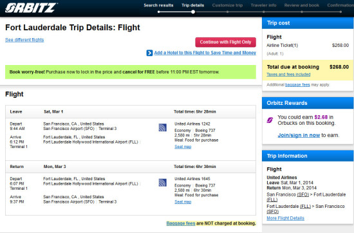
Task: Open Baggage fees link below the flight table
Action: pyautogui.click(x=181, y=223)
